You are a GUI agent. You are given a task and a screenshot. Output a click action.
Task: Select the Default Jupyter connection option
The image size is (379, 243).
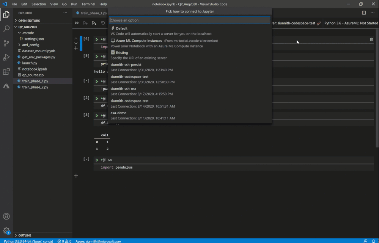190,31
